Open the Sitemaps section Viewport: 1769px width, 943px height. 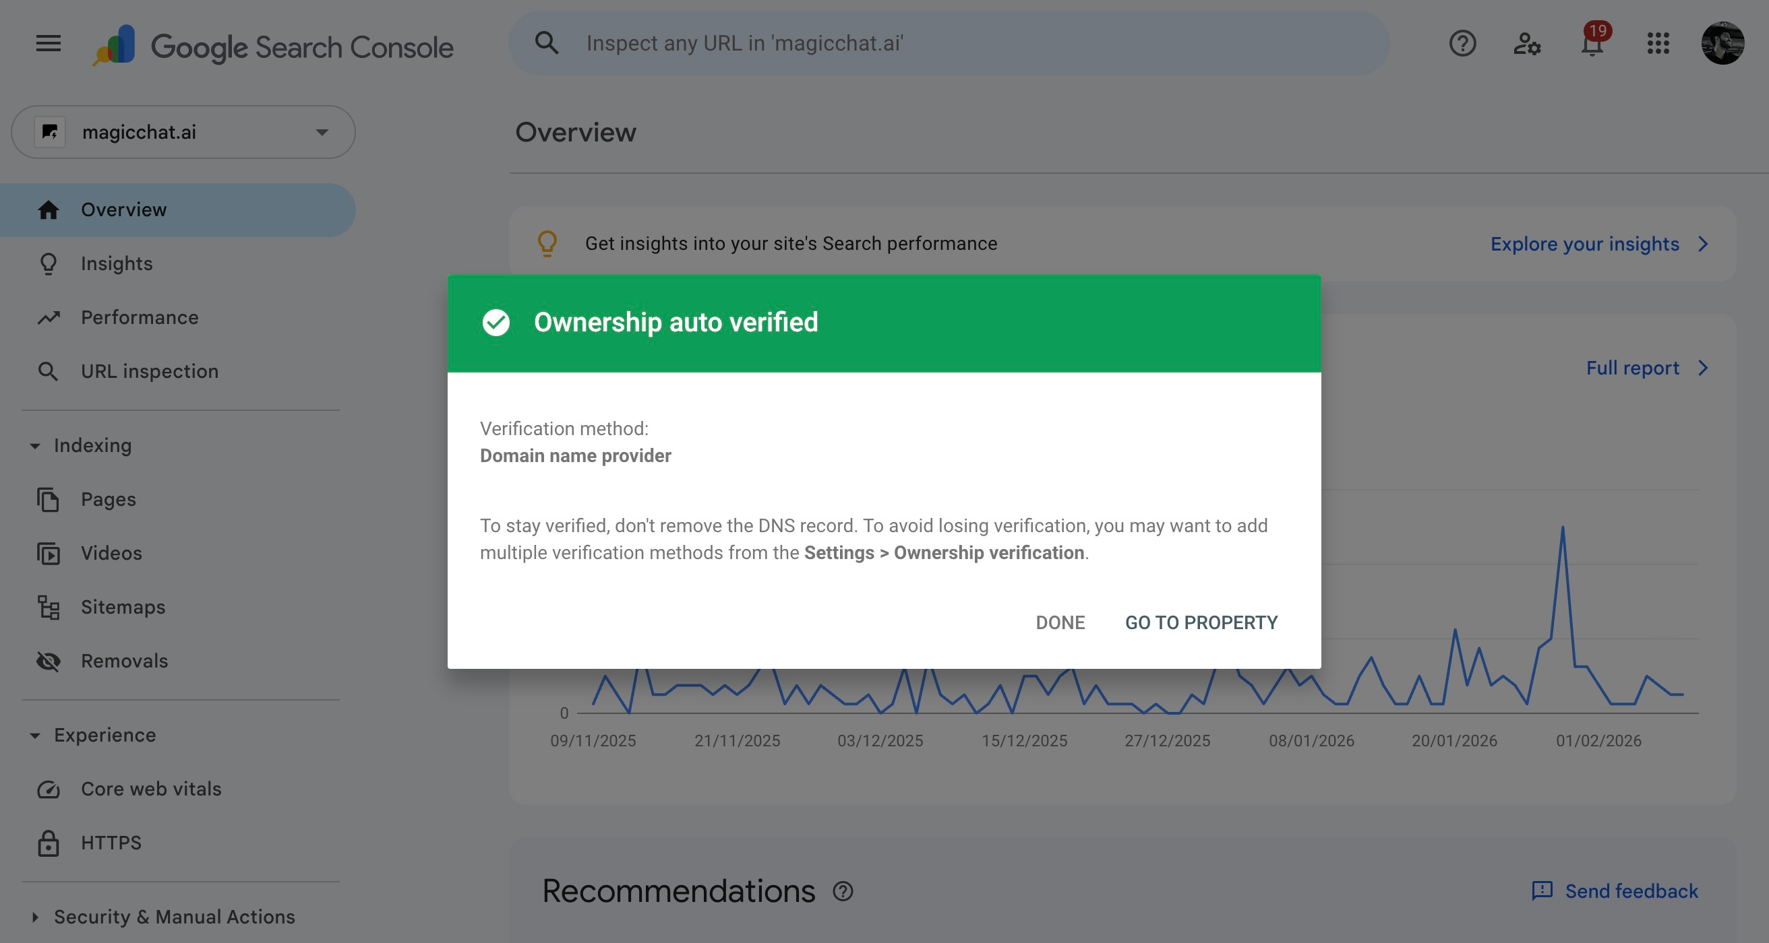(178, 607)
